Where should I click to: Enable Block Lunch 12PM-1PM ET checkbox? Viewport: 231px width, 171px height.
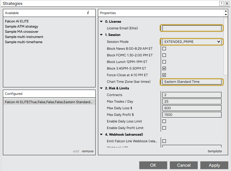click(x=164, y=62)
